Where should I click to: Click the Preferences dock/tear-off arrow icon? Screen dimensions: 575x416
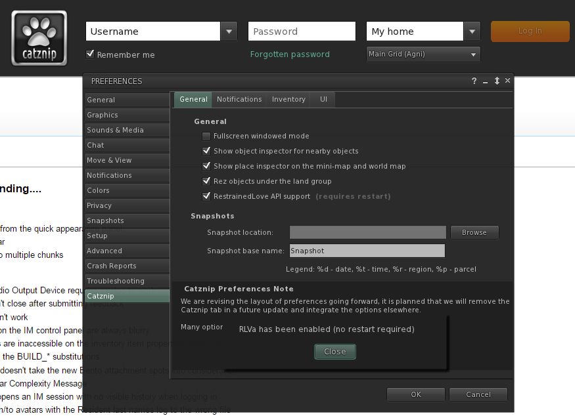pyautogui.click(x=497, y=81)
